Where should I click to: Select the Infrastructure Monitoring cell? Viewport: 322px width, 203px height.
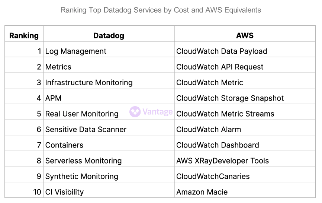click(89, 83)
